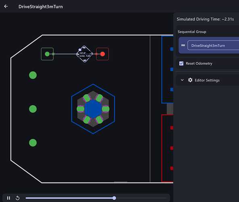This screenshot has height=202, width=239.
Task: Click the blue hexagon reef center
Action: coord(93,109)
